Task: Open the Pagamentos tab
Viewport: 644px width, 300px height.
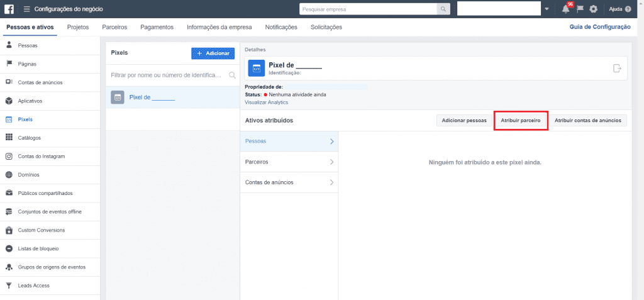Action: pos(157,27)
